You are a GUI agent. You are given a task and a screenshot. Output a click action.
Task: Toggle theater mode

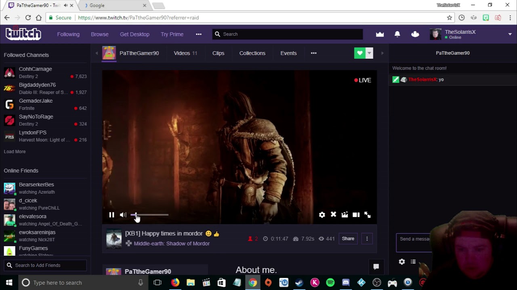356,215
